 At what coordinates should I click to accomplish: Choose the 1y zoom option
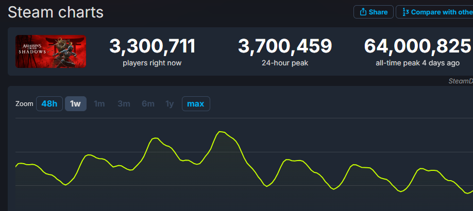[x=170, y=103]
